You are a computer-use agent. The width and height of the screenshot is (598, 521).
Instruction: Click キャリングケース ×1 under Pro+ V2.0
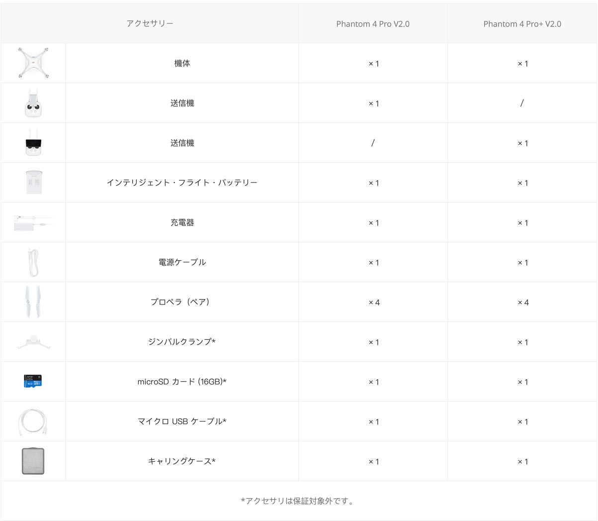coord(522,462)
